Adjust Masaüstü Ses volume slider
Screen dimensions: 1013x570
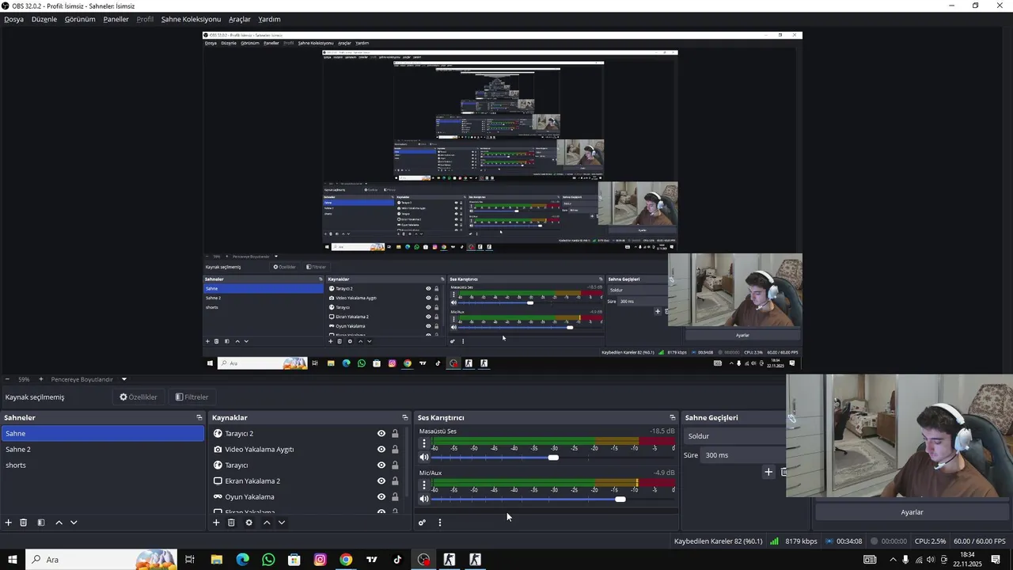coord(553,458)
